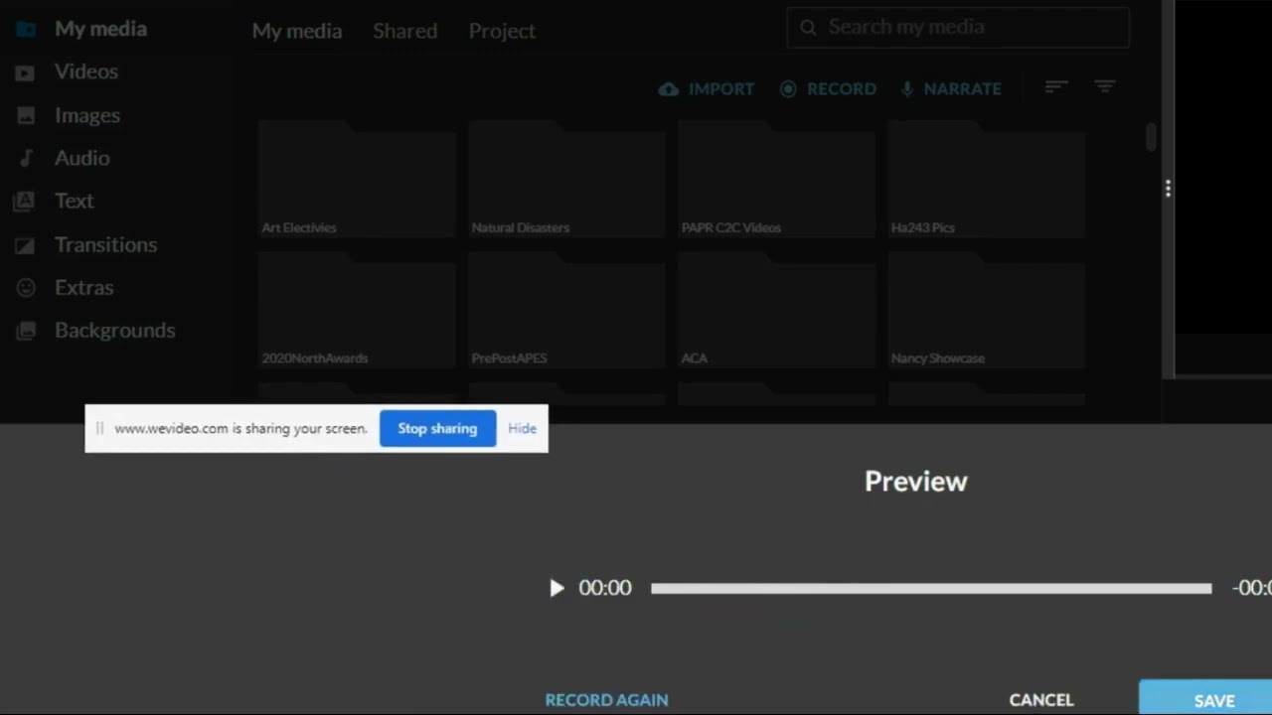
Task: Click the IMPORT button
Action: pyautogui.click(x=707, y=89)
